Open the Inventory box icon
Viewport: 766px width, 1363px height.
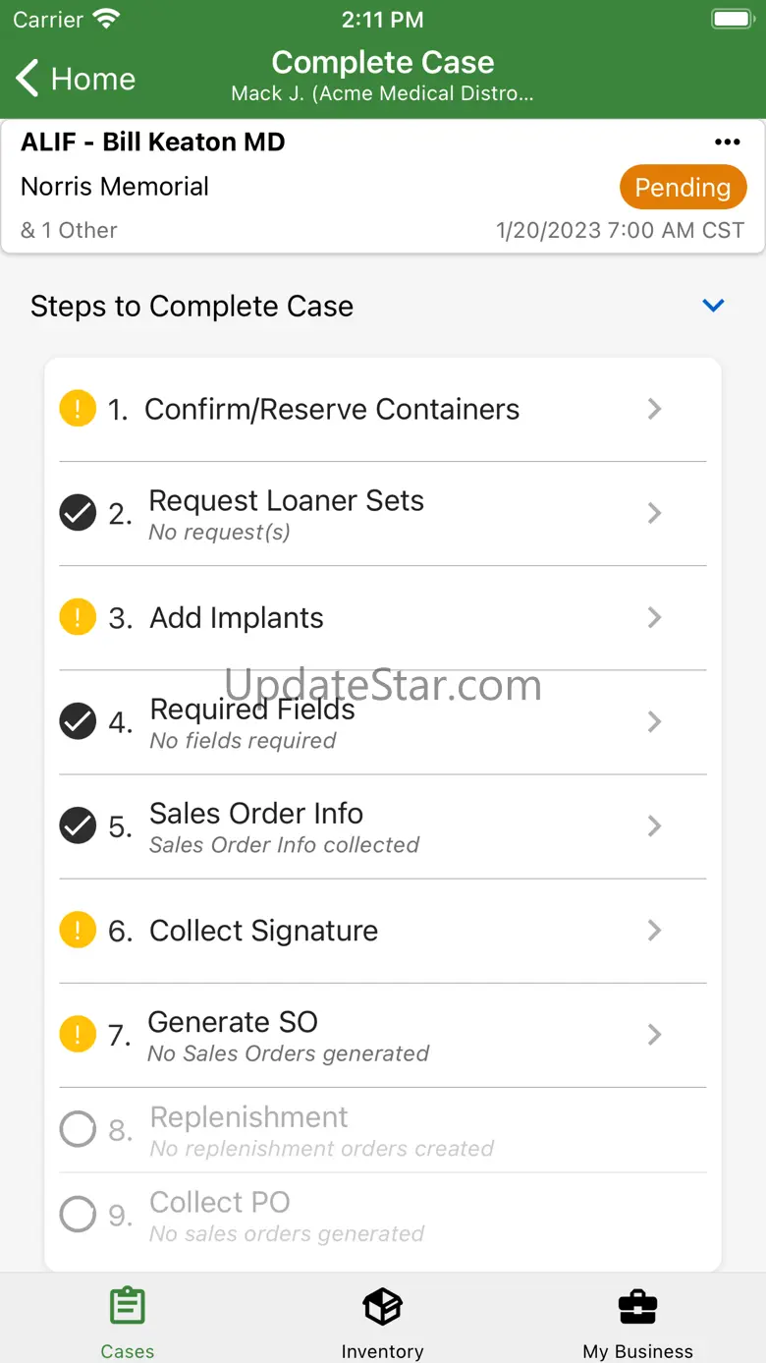[383, 1307]
